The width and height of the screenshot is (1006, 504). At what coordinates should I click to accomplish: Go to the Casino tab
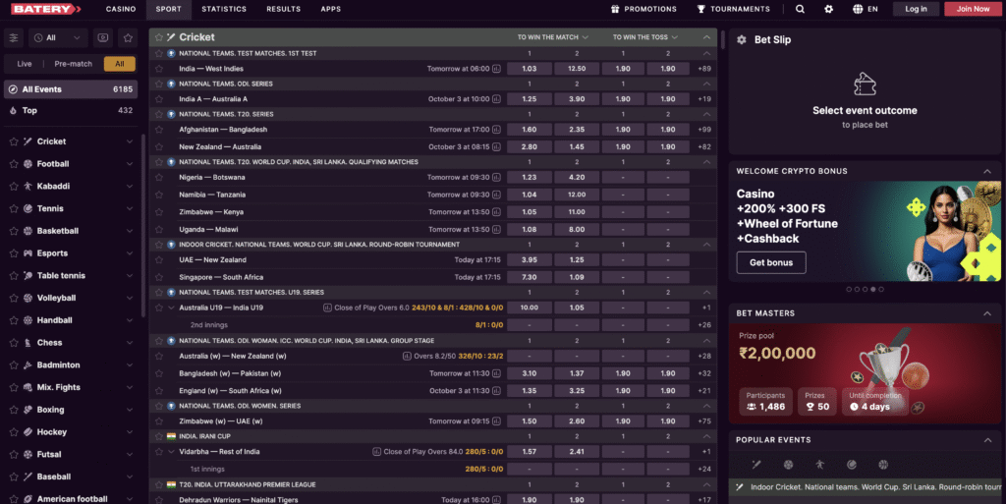121,9
